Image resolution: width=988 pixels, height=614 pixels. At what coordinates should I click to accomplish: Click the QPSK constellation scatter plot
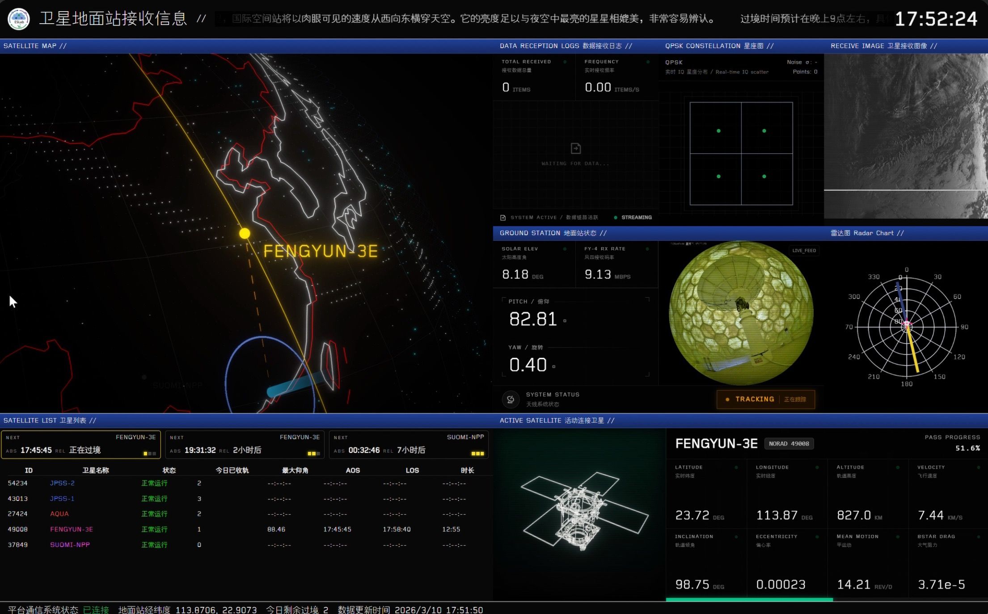[741, 154]
